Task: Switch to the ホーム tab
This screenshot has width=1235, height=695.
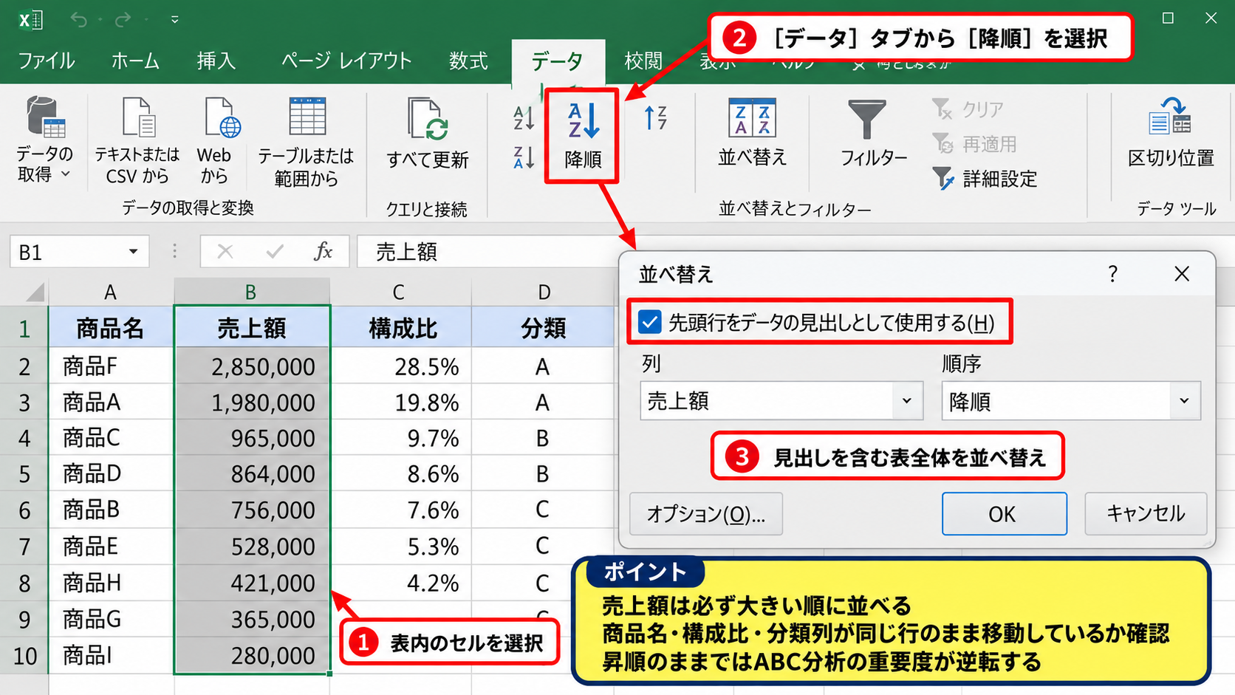Action: (x=135, y=61)
